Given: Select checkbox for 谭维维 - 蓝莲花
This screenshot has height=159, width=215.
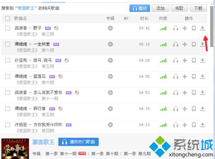Looking at the screenshot, I should click(x=7, y=77).
